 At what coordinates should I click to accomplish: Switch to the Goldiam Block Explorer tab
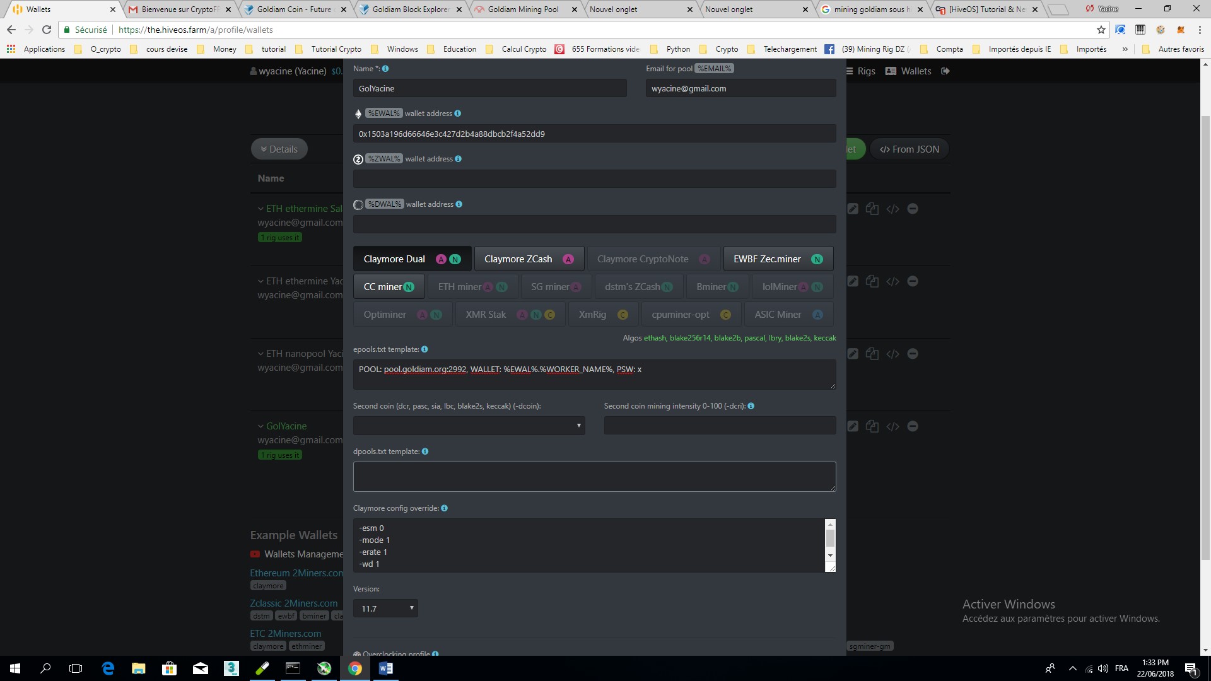[x=411, y=9]
